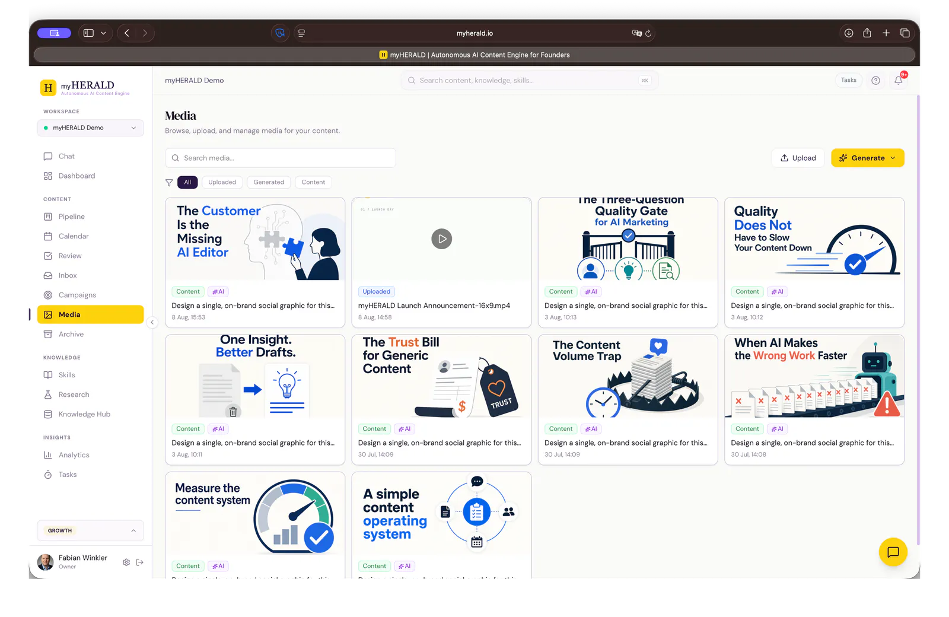Open The Trust Bill for Generic Content thumbnail
This screenshot has width=949, height=617.
click(441, 376)
